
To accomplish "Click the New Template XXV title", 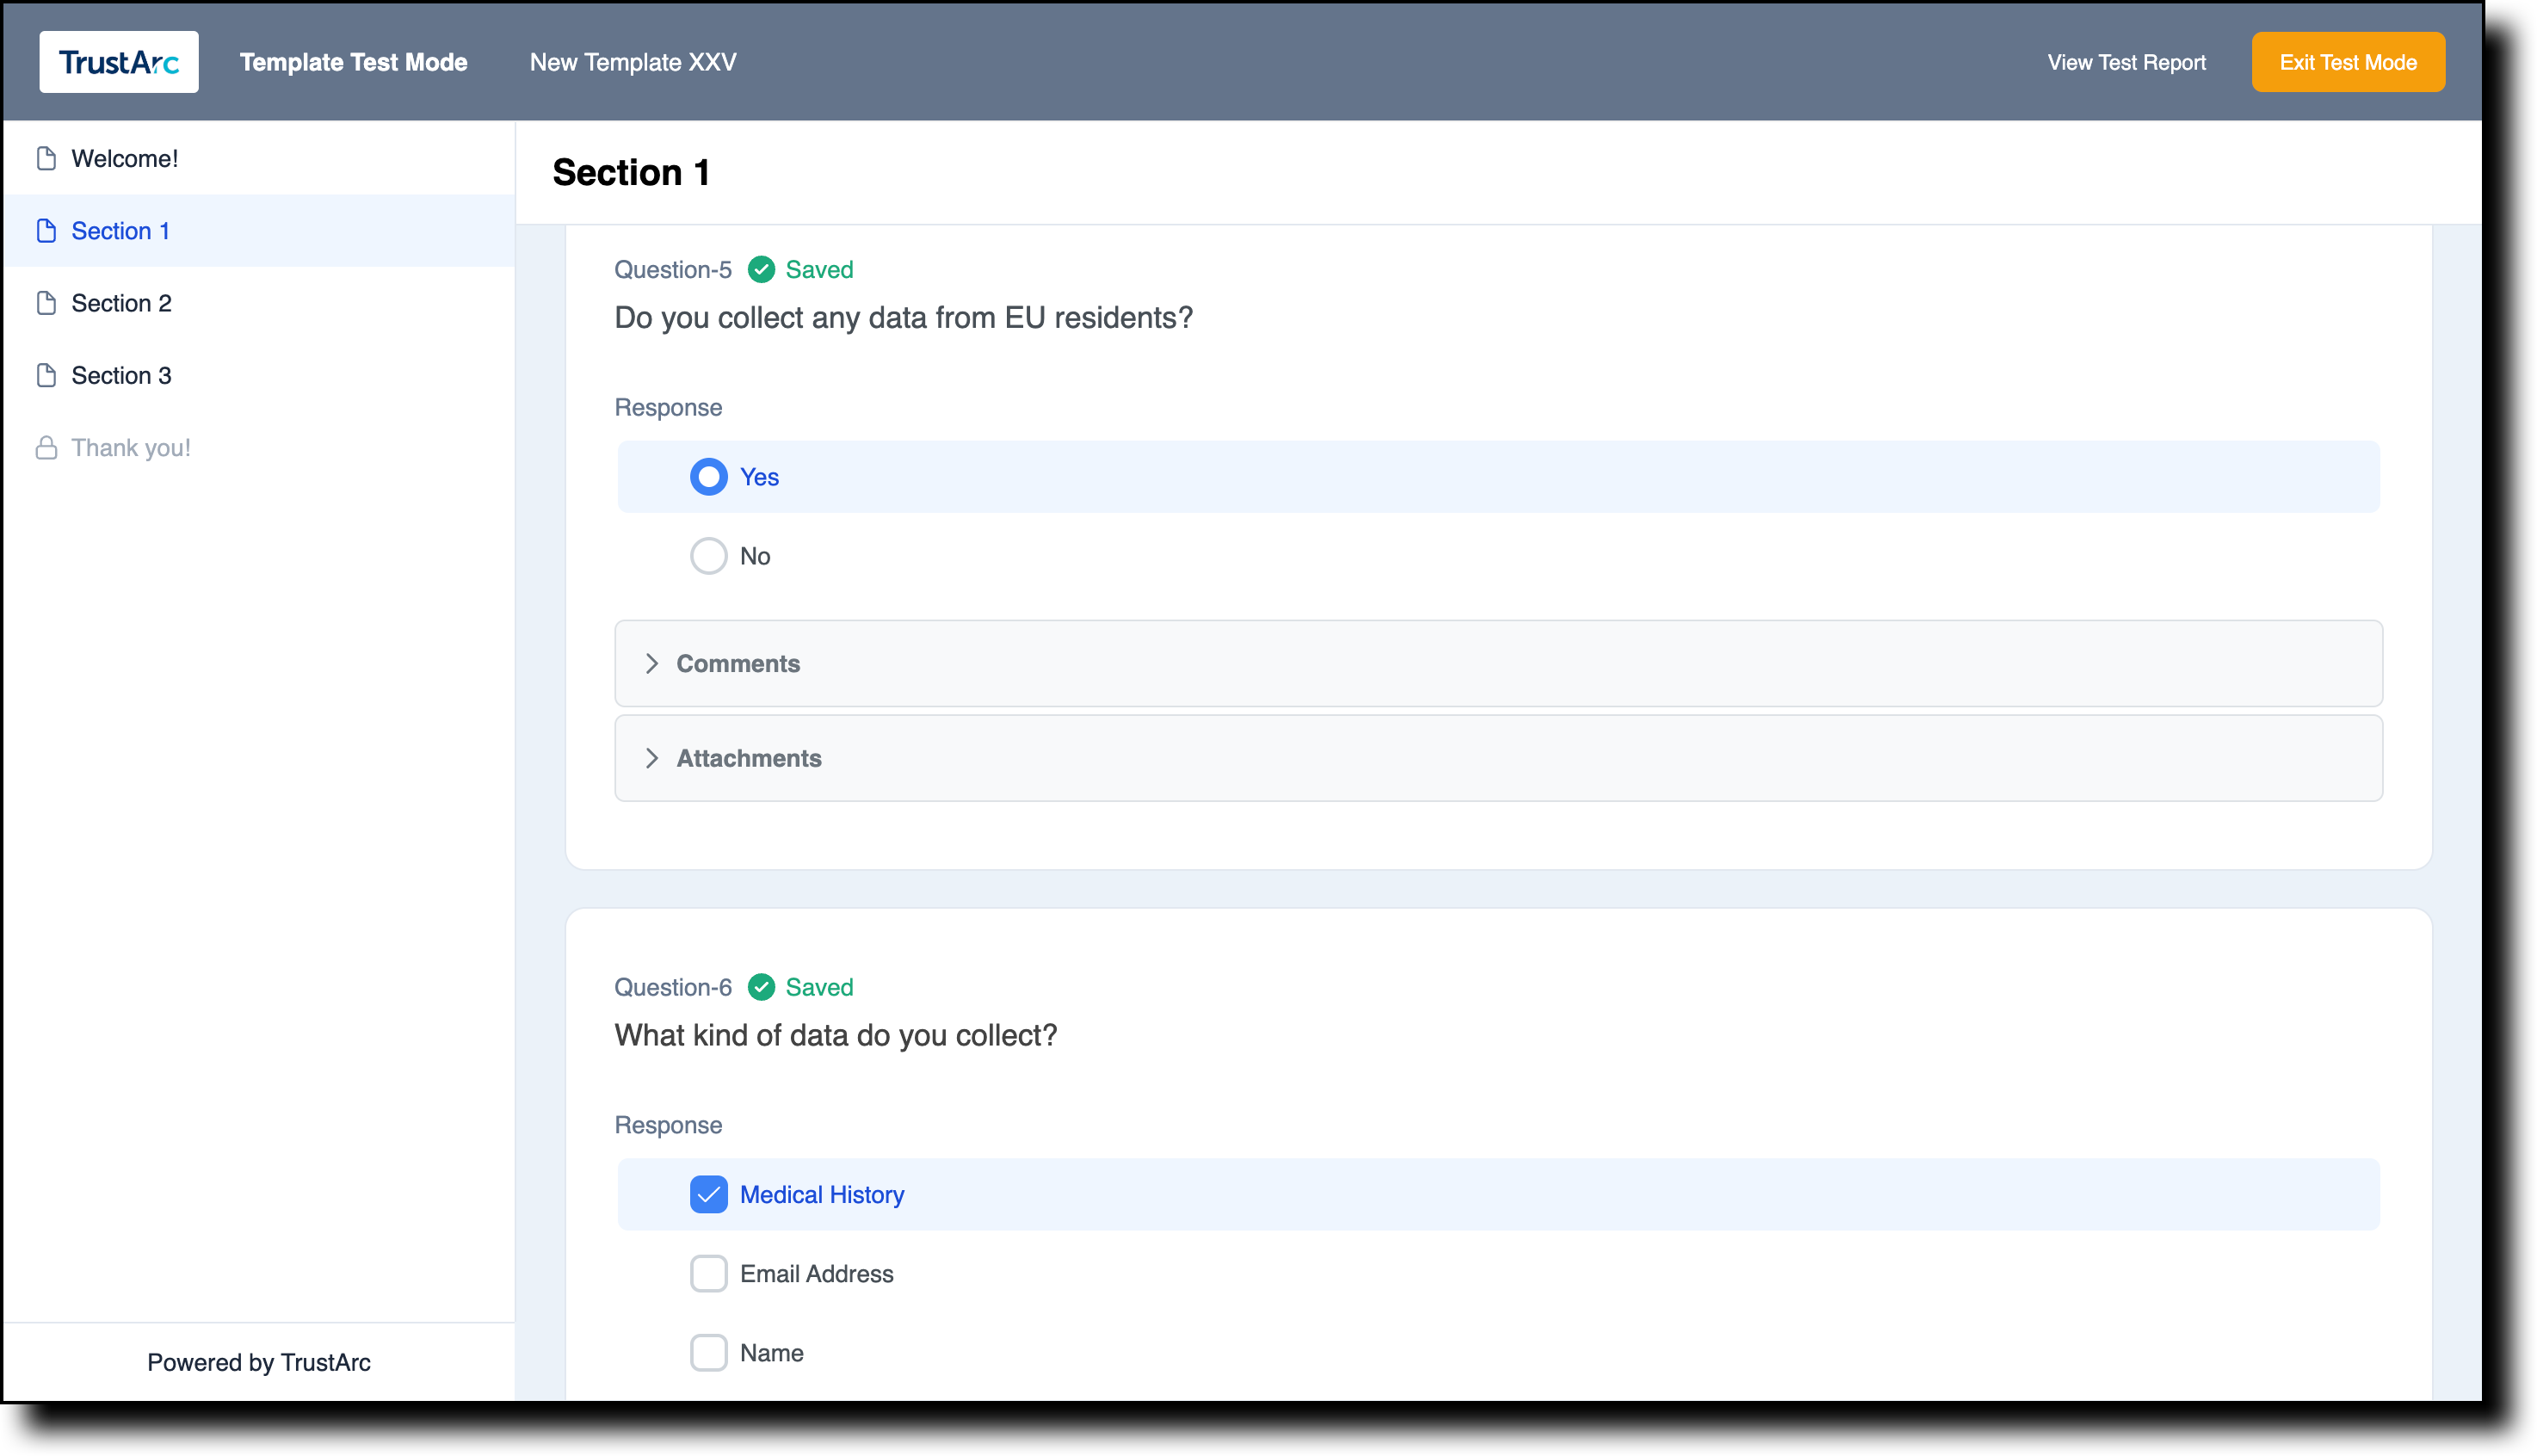I will point(633,62).
